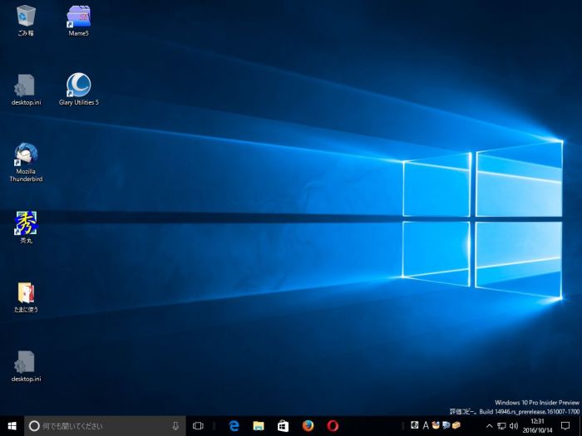Launch Microsoft Edge from the taskbar
The image size is (582, 436).
pos(234,426)
